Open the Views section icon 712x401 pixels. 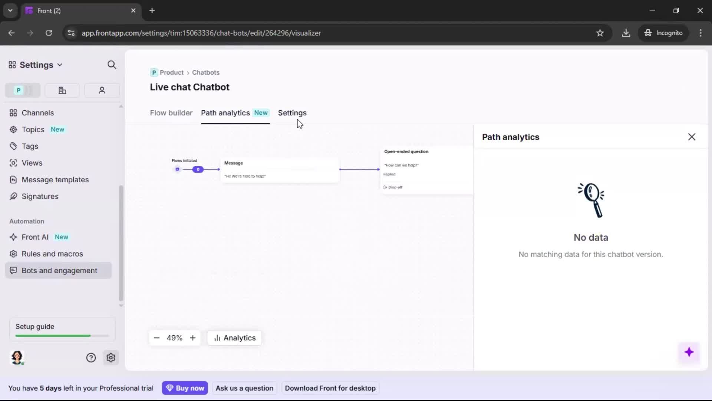click(x=13, y=163)
